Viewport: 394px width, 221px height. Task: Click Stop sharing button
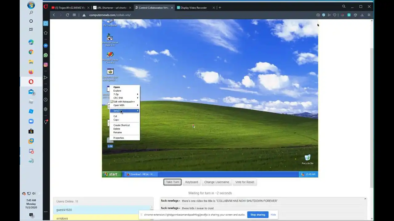pos(258,215)
